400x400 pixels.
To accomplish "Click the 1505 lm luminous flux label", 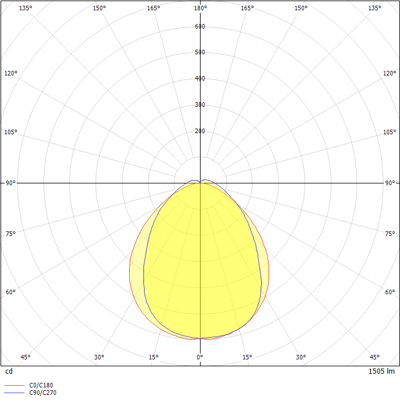I will coord(381,371).
